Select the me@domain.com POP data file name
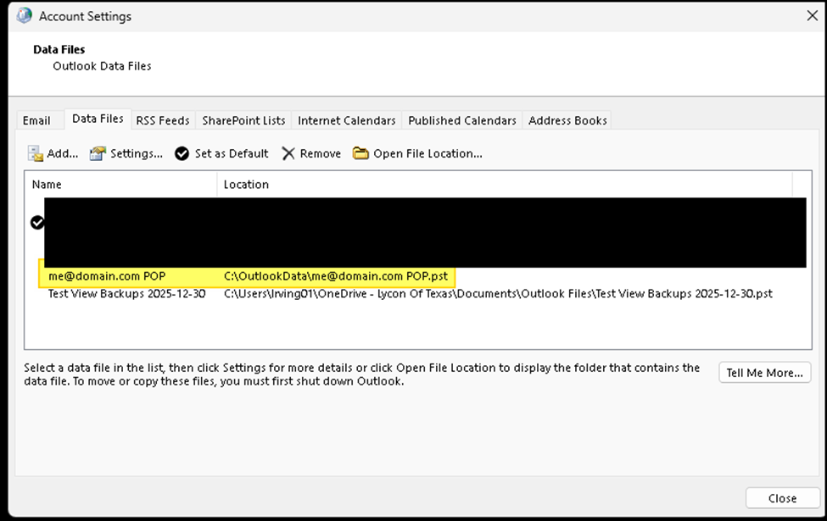Screen dimensions: 827x521 [107, 276]
